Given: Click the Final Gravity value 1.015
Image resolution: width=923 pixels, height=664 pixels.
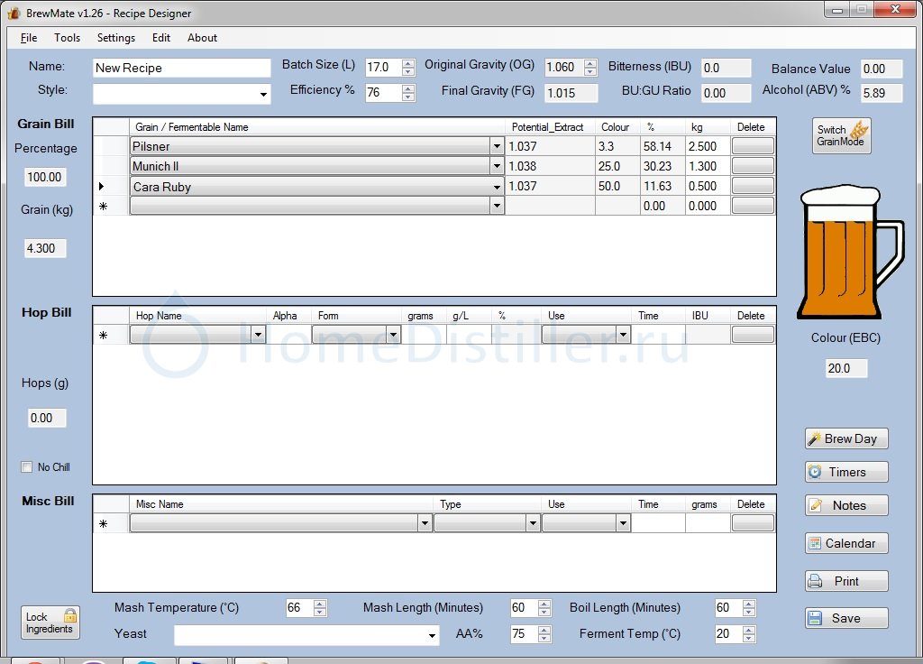Looking at the screenshot, I should pos(571,93).
